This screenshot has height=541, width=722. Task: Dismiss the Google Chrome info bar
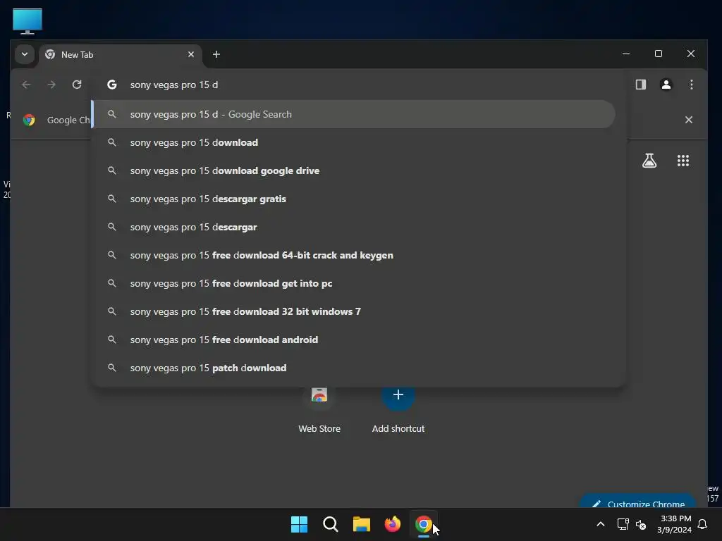688,120
